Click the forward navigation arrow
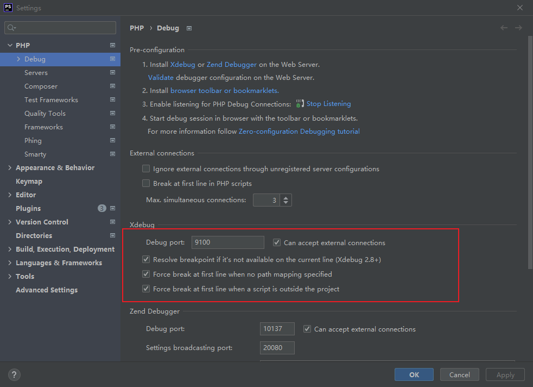 (518, 28)
